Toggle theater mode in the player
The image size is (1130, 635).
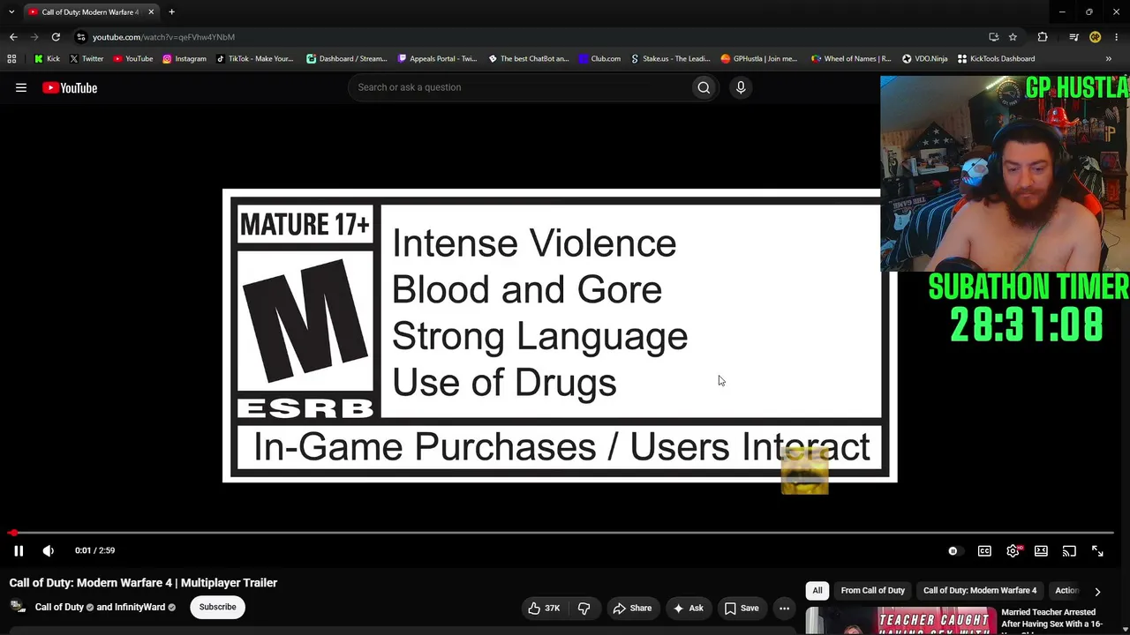click(x=1041, y=551)
